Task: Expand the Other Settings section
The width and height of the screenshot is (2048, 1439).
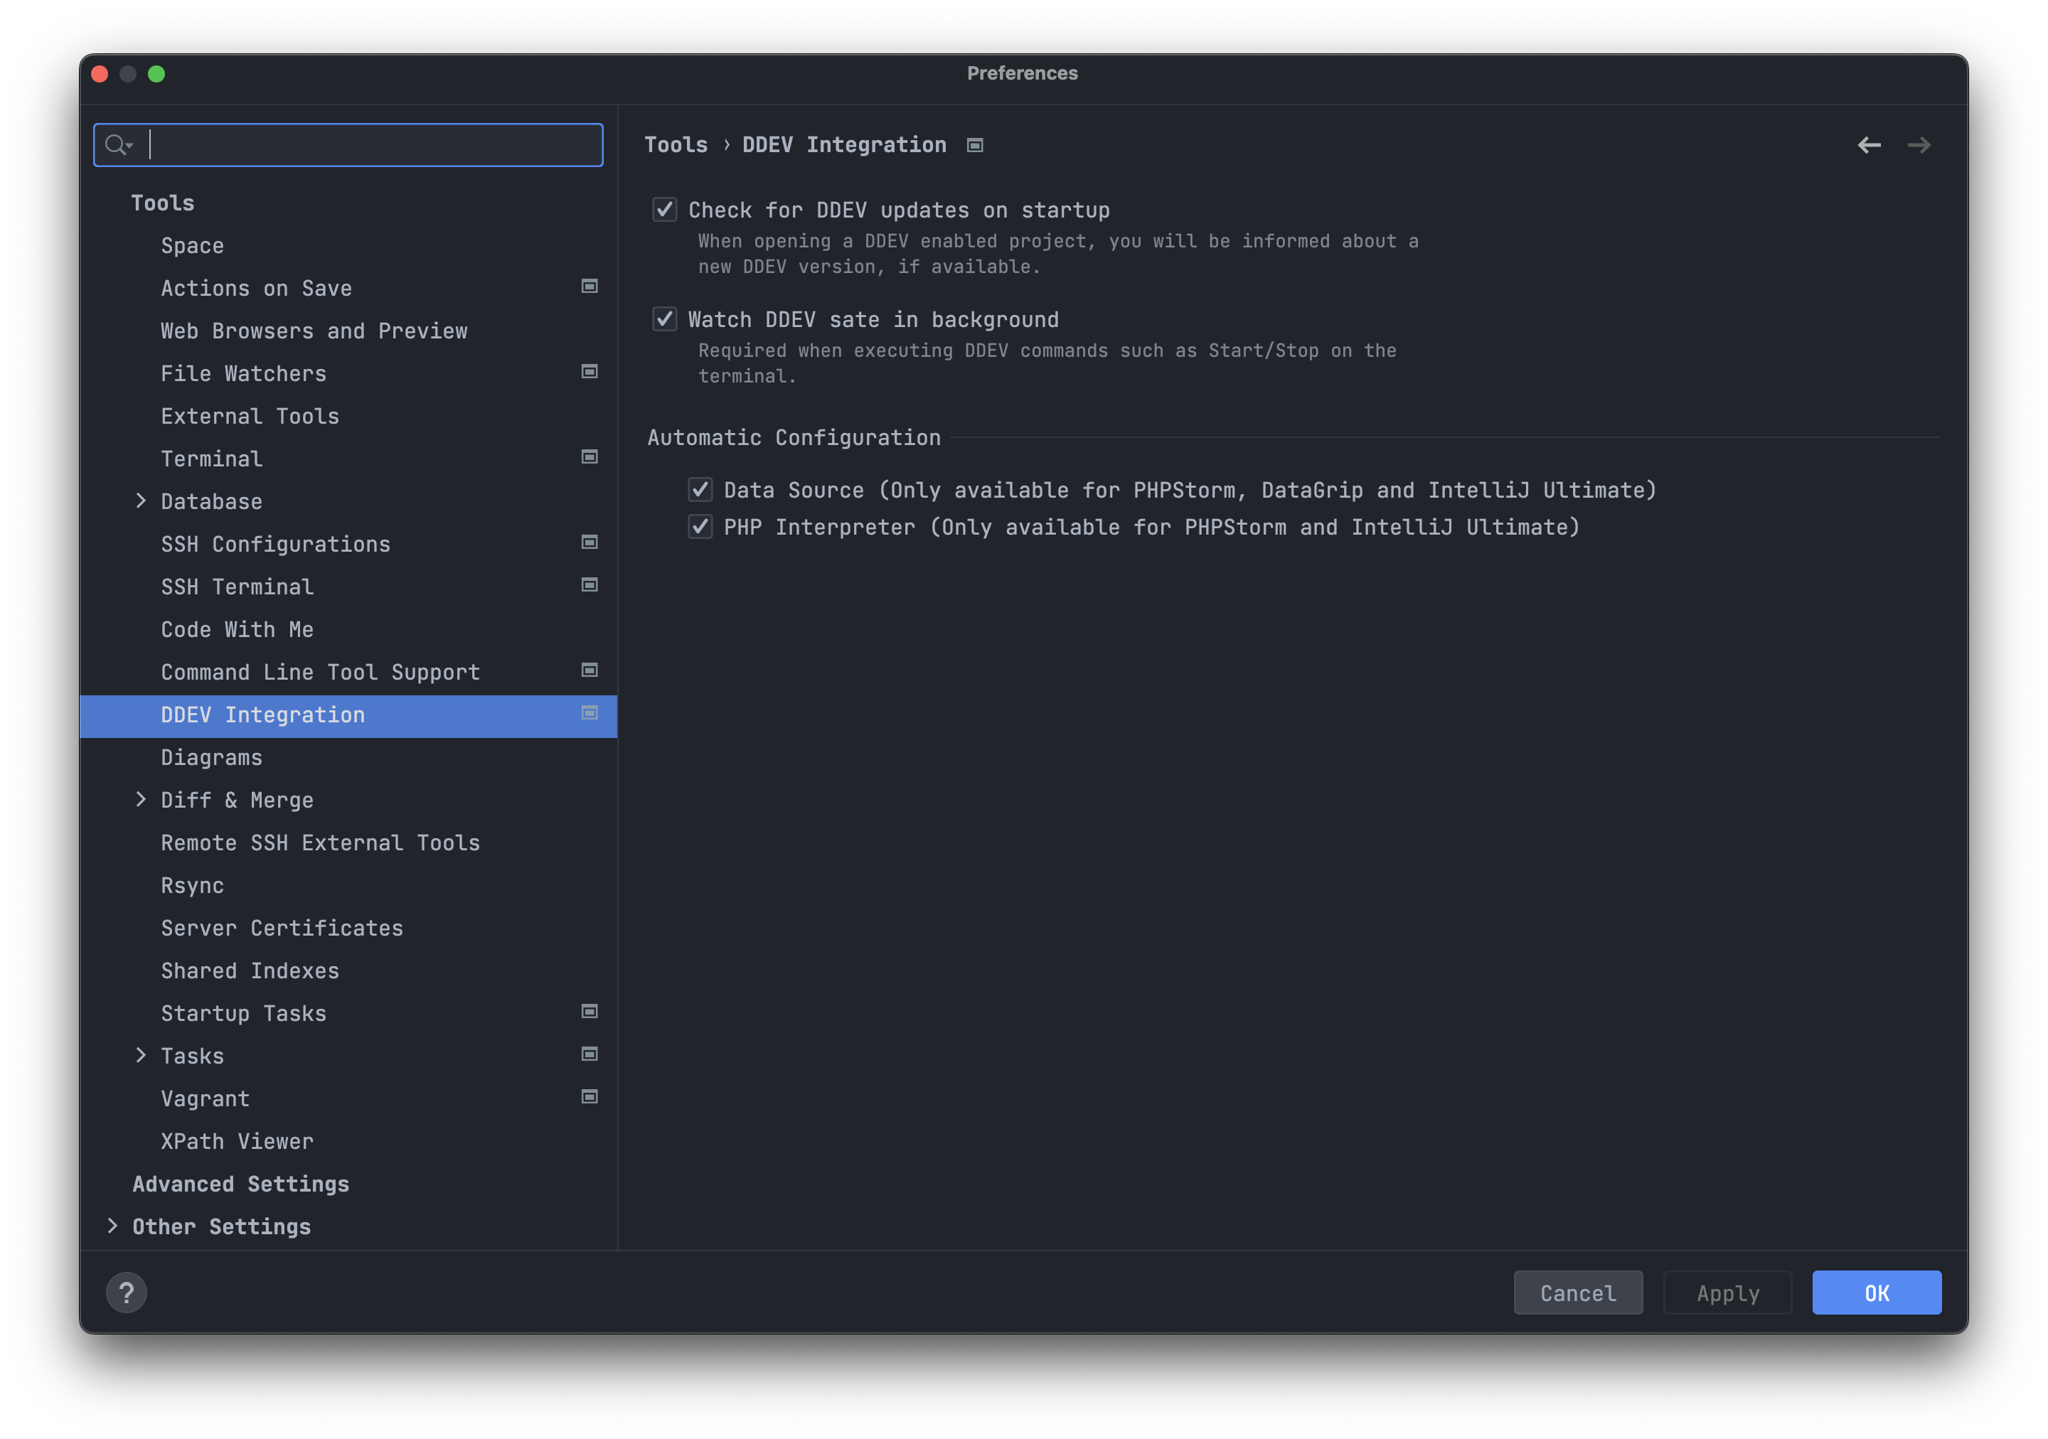Action: click(112, 1226)
